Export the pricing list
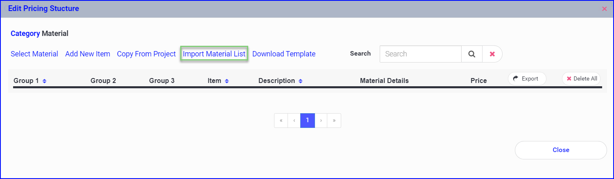This screenshot has height=179, width=614. point(527,78)
